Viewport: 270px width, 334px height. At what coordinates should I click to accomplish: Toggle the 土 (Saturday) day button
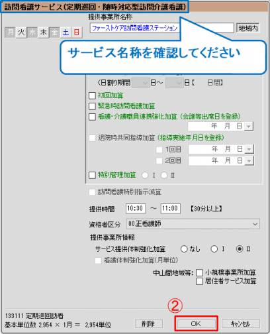point(66,32)
